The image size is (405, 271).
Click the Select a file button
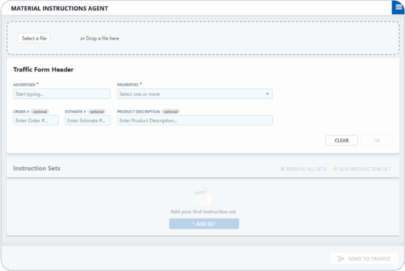coord(34,38)
